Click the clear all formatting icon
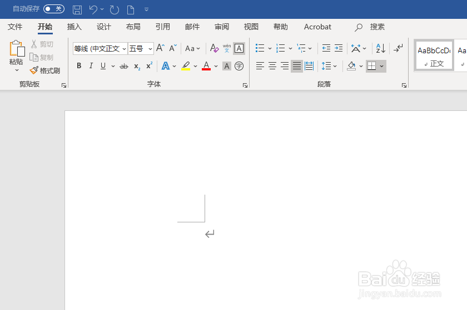 click(214, 48)
